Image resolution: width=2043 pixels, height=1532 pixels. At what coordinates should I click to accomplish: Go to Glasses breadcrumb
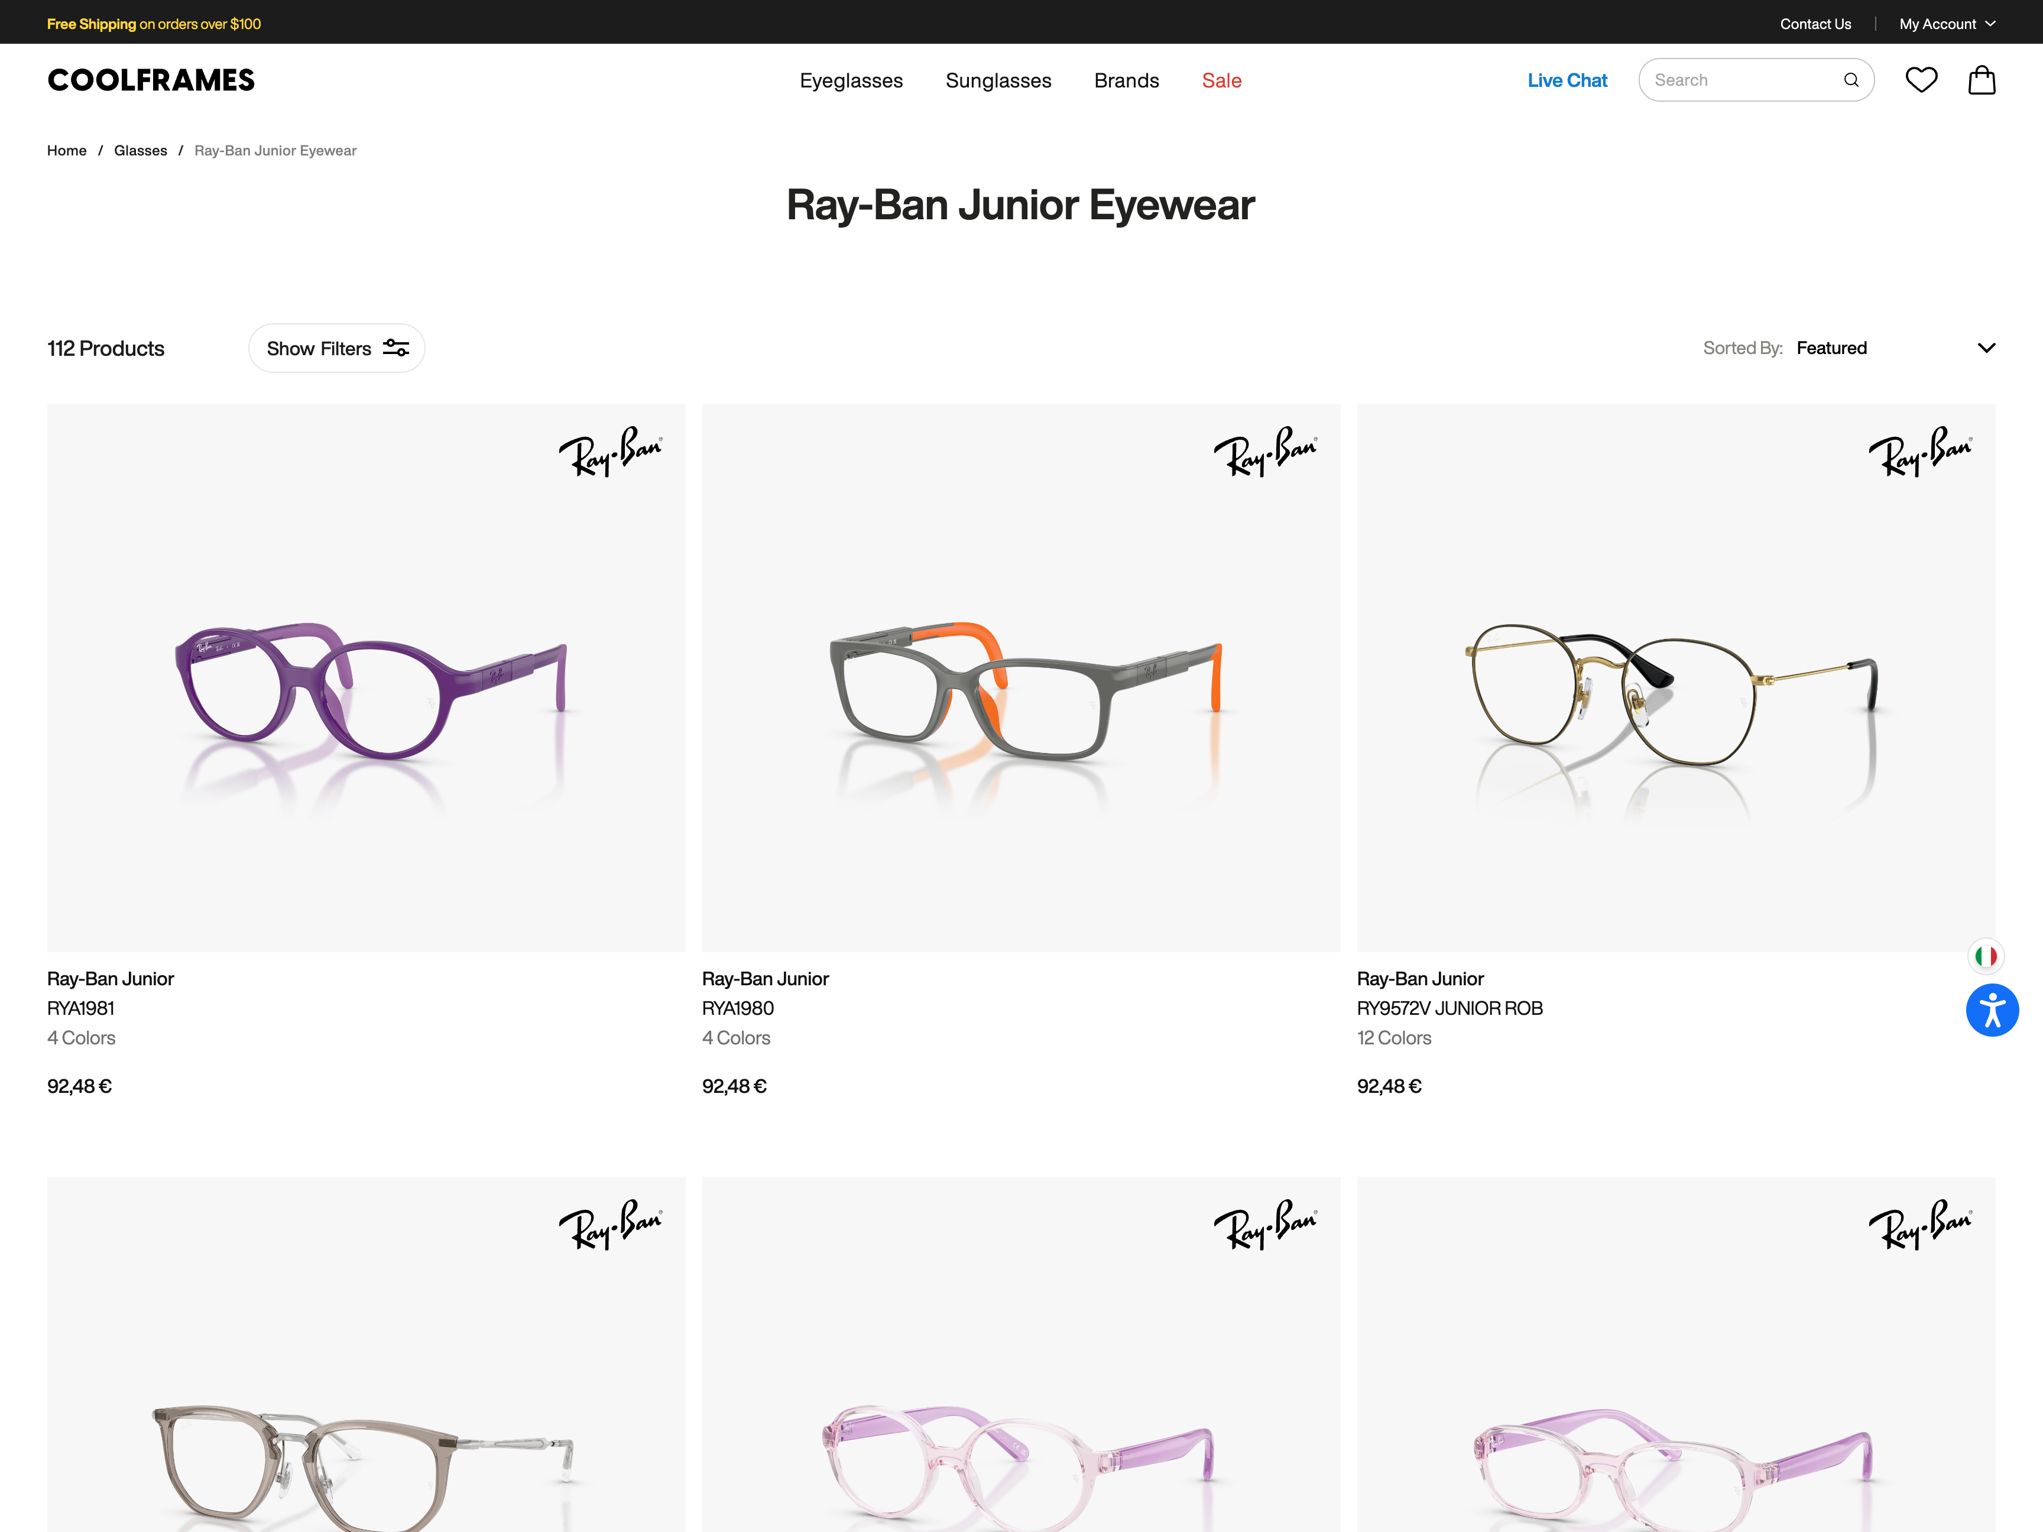pyautogui.click(x=140, y=151)
